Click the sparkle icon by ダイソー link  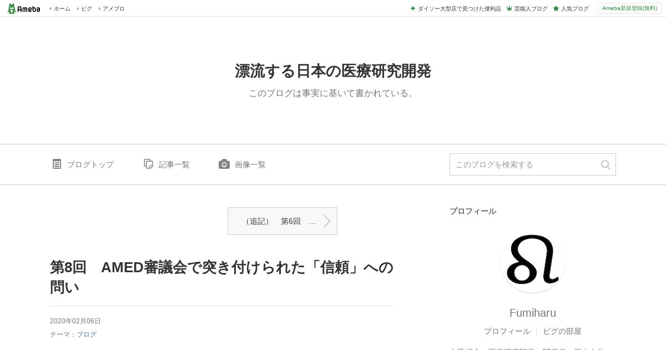pyautogui.click(x=412, y=8)
